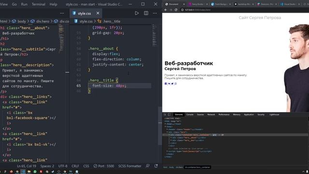Open the Go menu in VS Code

14,4
